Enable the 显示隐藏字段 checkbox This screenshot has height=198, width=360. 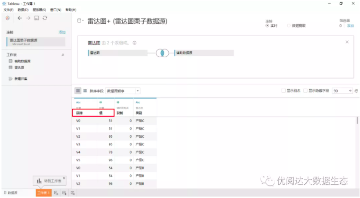[305, 91]
